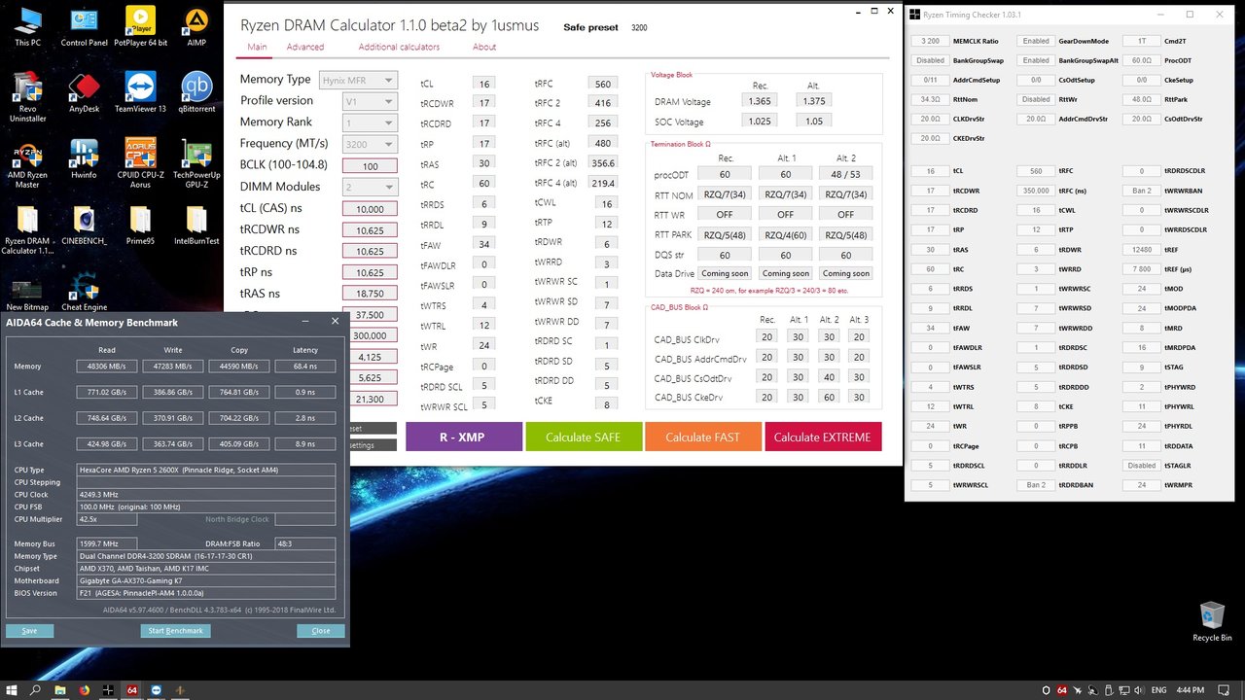The image size is (1245, 700).
Task: Open the Windows Start menu
Action: point(11,689)
